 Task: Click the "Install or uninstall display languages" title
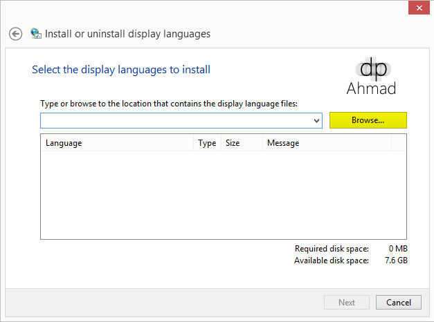pos(127,34)
